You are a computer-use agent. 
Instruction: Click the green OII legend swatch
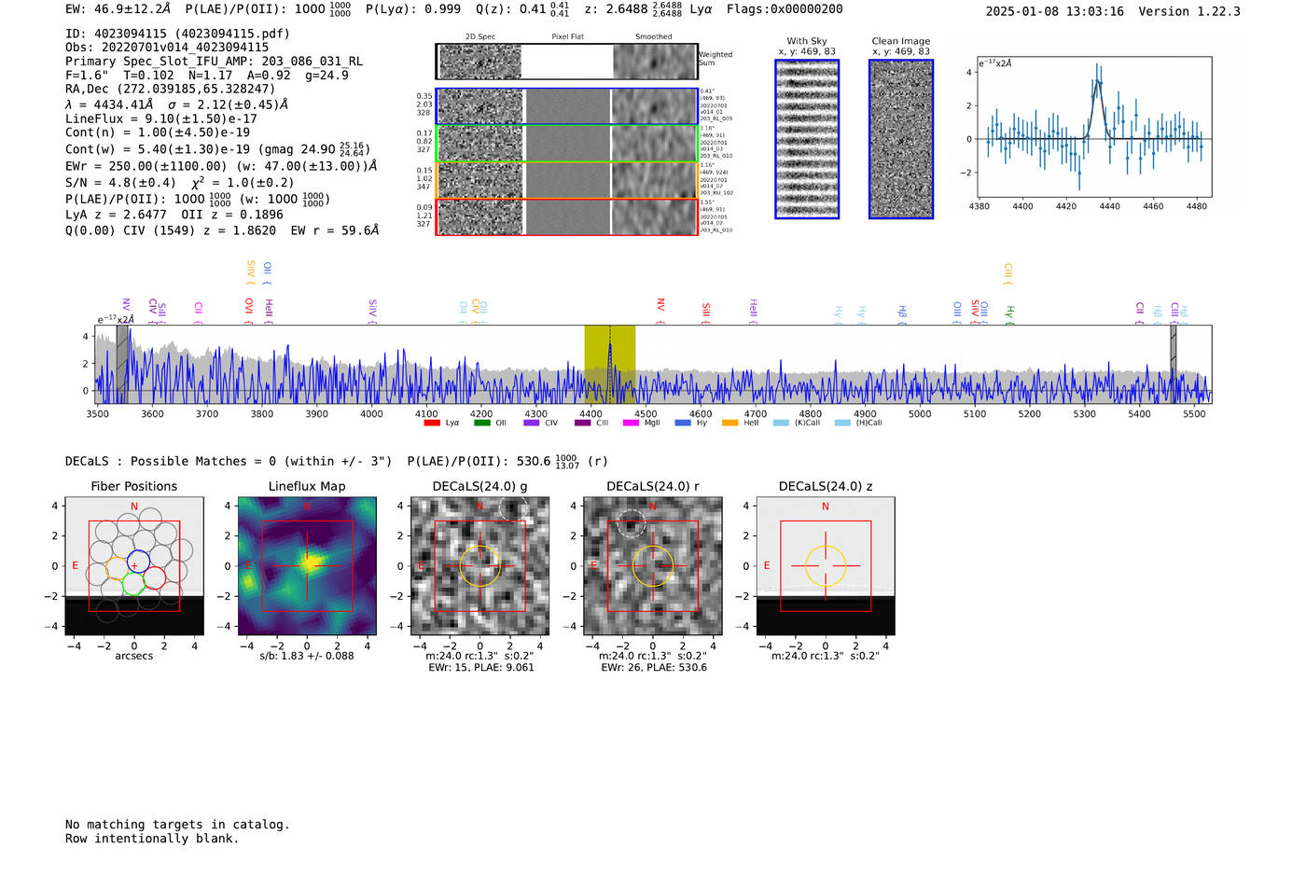[481, 423]
